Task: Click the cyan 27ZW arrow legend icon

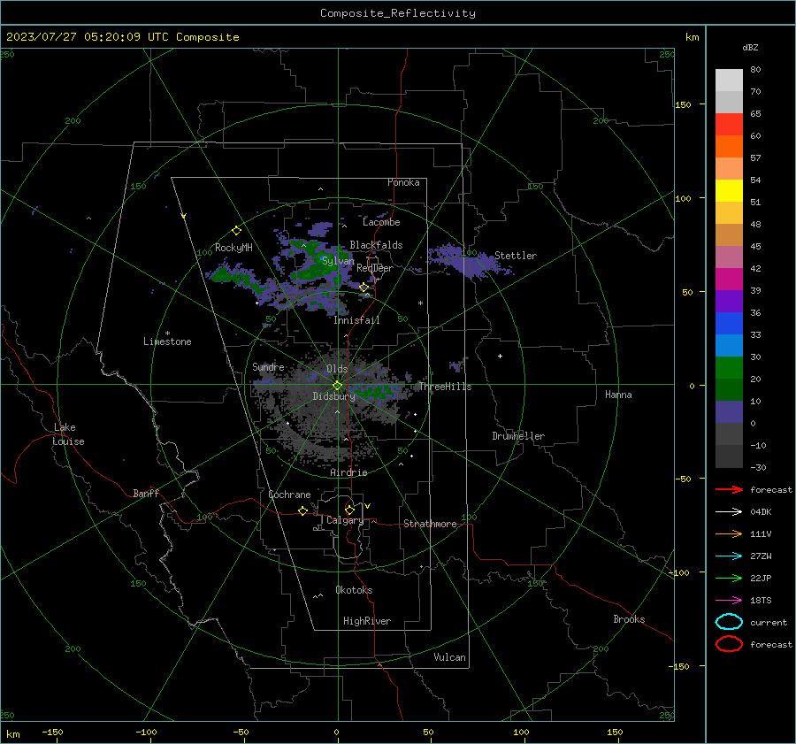Action: click(729, 556)
